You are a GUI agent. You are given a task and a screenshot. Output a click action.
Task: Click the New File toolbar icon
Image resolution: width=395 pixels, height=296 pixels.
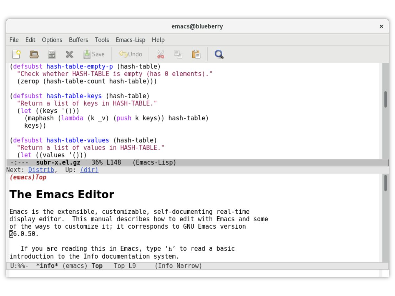[x=16, y=54]
